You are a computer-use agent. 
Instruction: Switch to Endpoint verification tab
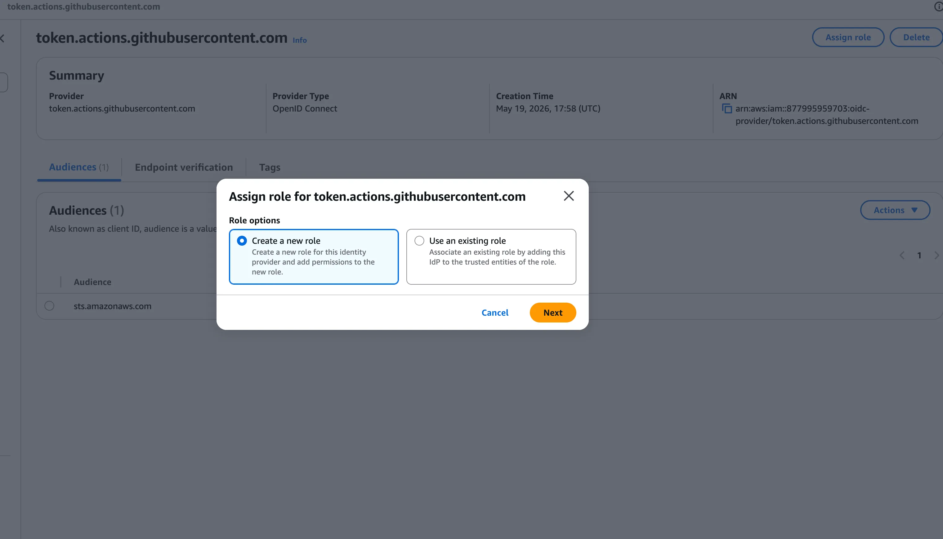(x=184, y=167)
